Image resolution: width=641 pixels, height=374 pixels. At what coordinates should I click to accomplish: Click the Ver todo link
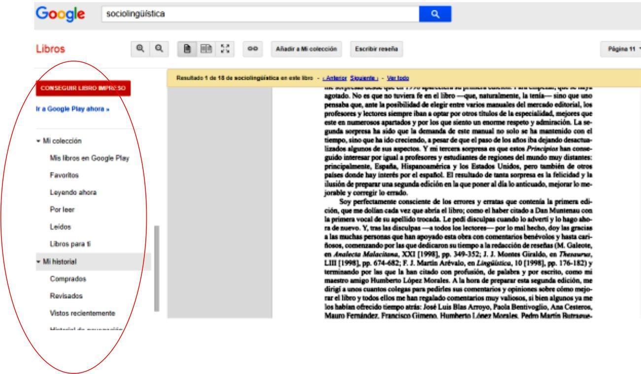coord(398,78)
